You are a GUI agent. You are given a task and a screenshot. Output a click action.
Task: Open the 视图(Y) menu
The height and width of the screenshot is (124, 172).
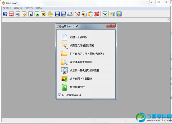tap(29, 8)
